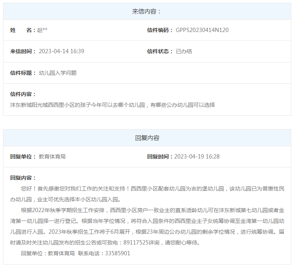Click the submission time 2023-04-14 16:39
The image size is (294, 268).
62,51
